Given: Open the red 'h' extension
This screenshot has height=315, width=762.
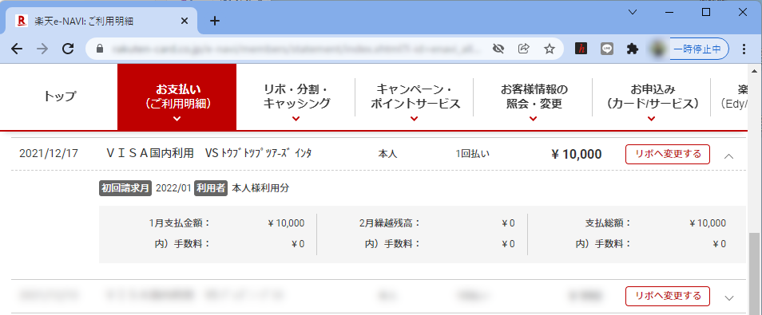Looking at the screenshot, I should coord(581,49).
